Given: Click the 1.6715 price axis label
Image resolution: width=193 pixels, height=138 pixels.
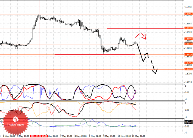Looking at the screenshot, I should point(188,82).
